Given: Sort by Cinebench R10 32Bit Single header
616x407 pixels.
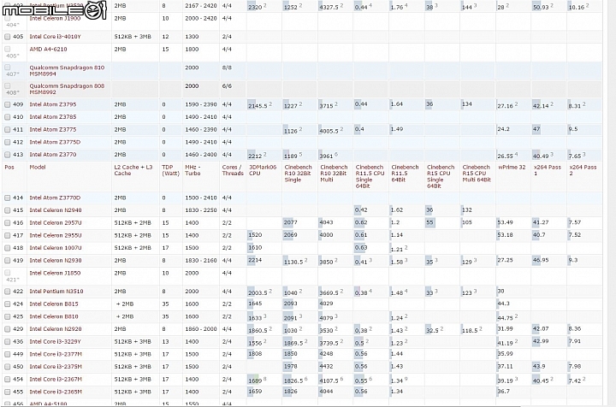Looking at the screenshot, I should click(299, 174).
